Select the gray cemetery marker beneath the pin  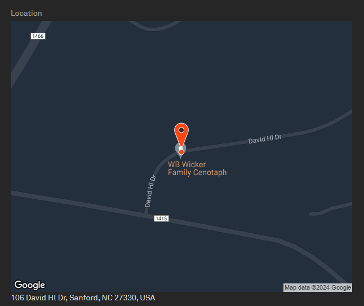point(180,150)
